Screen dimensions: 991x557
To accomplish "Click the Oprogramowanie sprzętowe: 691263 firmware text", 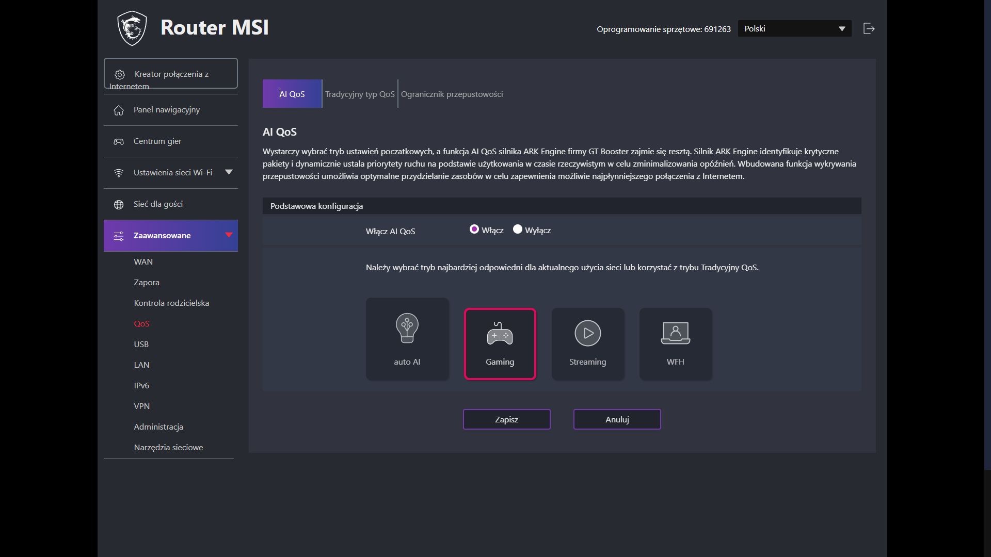I will (664, 29).
